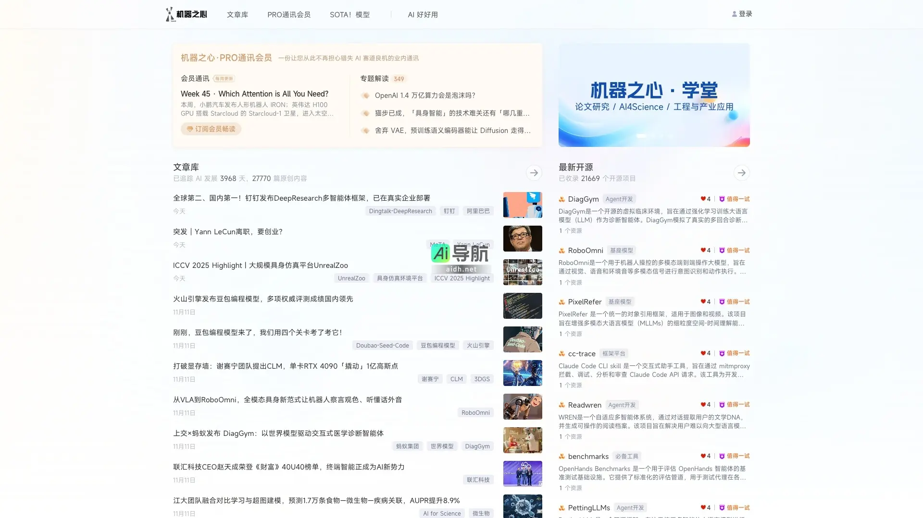Click the 机器之心 logo icon
Viewport: 923px width, 518px height.
click(170, 14)
